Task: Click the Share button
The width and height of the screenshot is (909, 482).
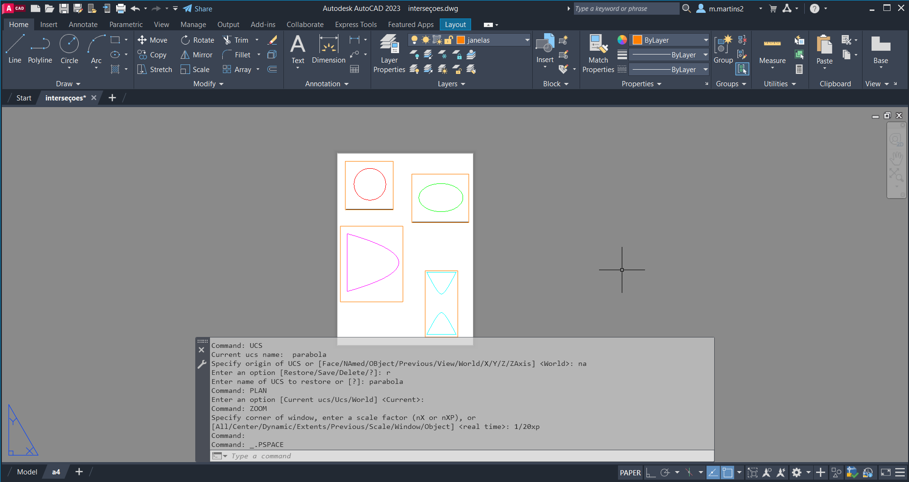Action: (198, 9)
